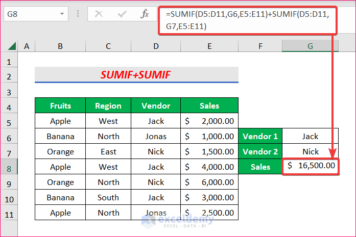356x237 pixels.
Task: Select column C header
Action: pos(108,46)
